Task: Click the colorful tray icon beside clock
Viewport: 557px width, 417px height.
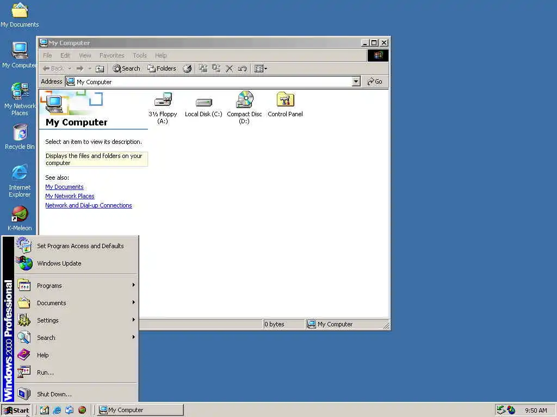Action: coord(511,410)
